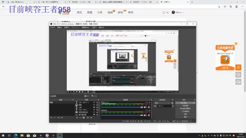Click 工作室模式 button
The width and height of the screenshot is (246, 138).
point(185,111)
